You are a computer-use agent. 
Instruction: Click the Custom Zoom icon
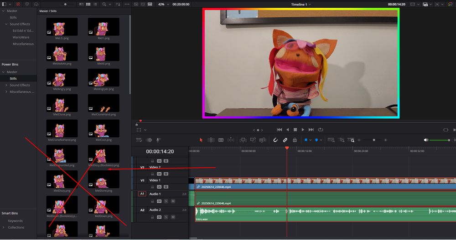pos(351,140)
